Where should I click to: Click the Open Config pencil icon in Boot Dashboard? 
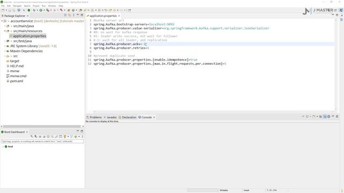[x=56, y=137]
